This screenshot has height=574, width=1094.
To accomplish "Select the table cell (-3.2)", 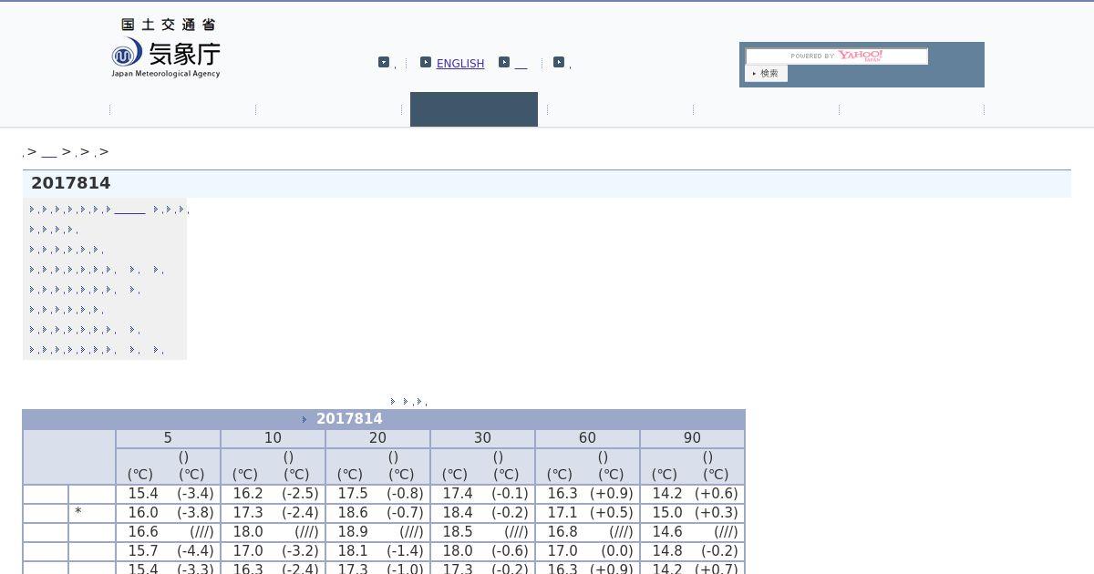I will coord(300,551).
